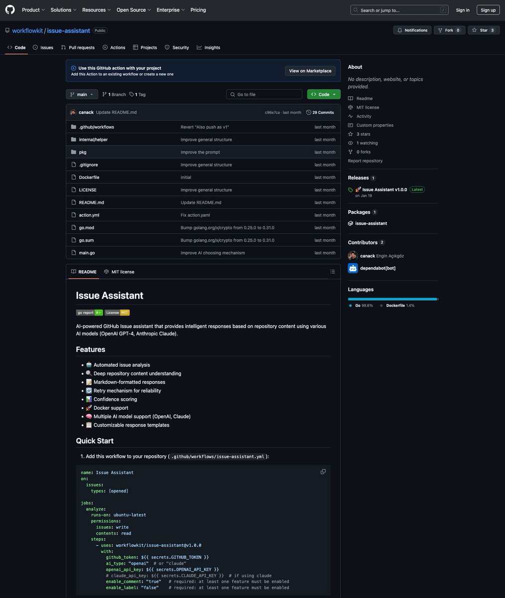Open commit message Improve AI choosing mechanism
This screenshot has height=598, width=505.
pyautogui.click(x=213, y=253)
